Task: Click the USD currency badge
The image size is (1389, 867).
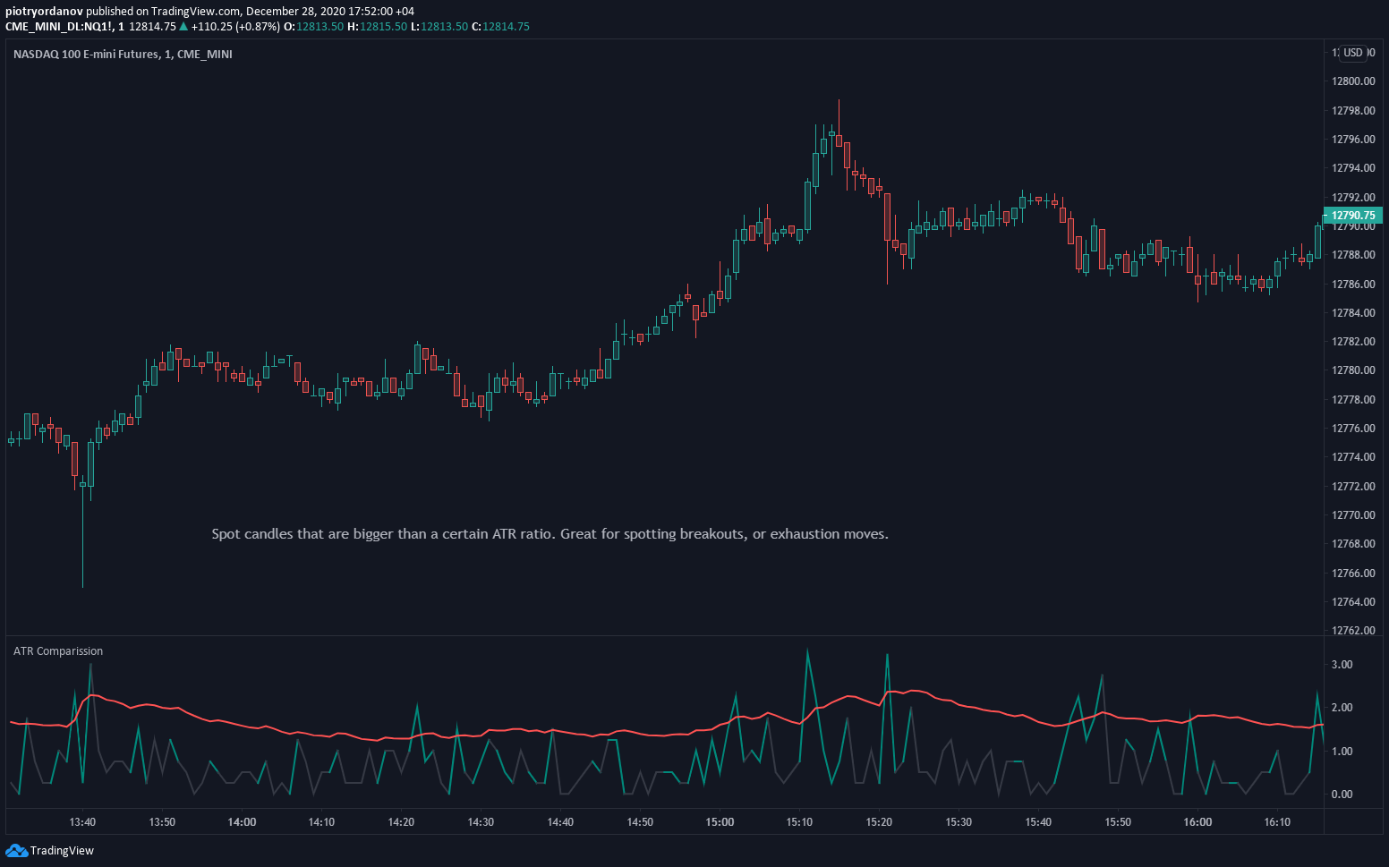Action: pos(1353,53)
